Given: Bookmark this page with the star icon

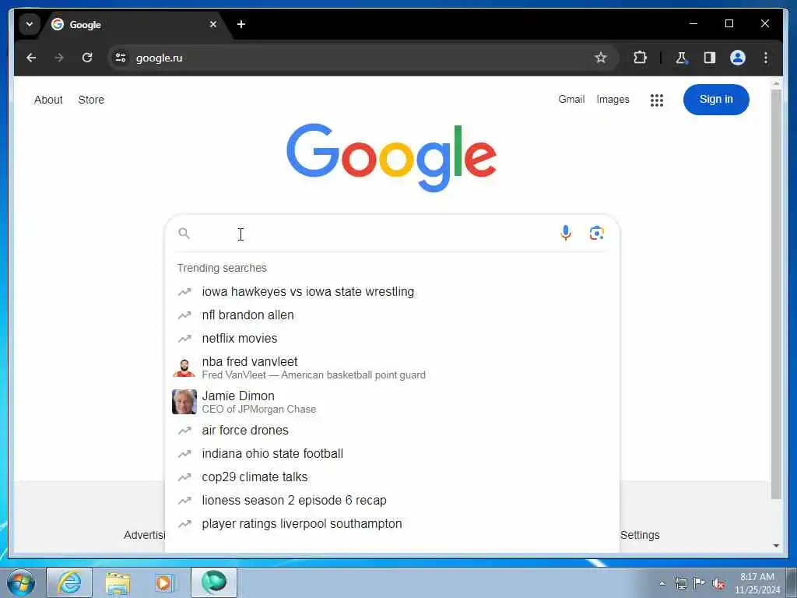Looking at the screenshot, I should (601, 58).
